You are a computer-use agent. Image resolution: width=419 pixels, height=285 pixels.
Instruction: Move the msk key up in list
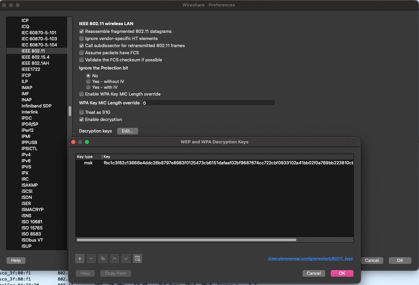[114, 258]
